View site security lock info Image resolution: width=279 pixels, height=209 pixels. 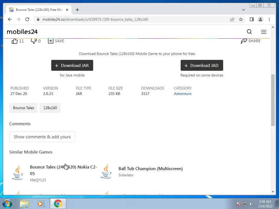[38, 19]
